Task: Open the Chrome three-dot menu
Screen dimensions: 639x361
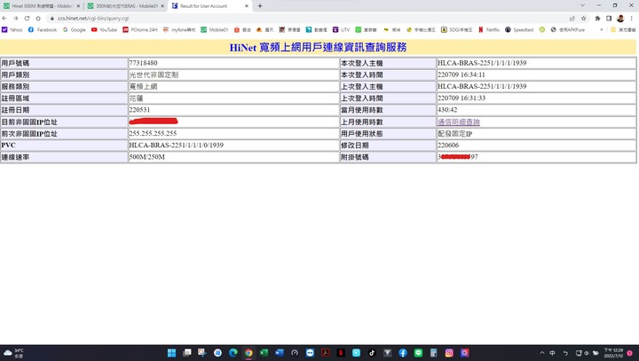Action: pos(632,19)
